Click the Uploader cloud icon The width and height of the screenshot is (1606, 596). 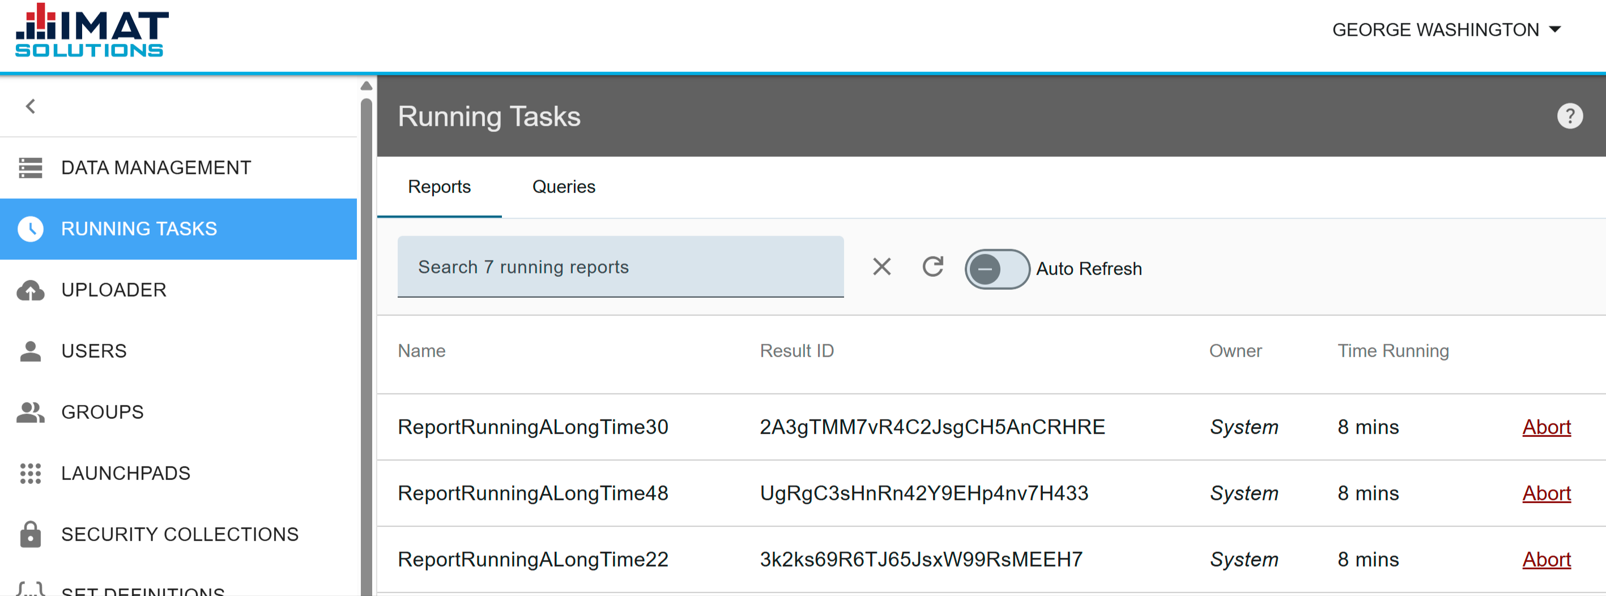click(x=30, y=290)
